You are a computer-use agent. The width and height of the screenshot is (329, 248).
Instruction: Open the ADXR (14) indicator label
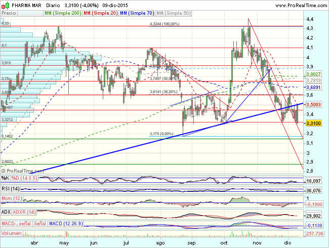[24, 212]
